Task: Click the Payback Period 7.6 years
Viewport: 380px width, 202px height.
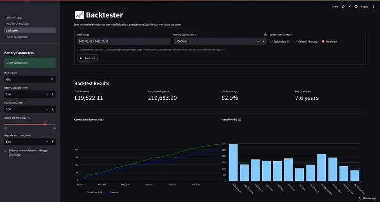Action: [x=307, y=98]
